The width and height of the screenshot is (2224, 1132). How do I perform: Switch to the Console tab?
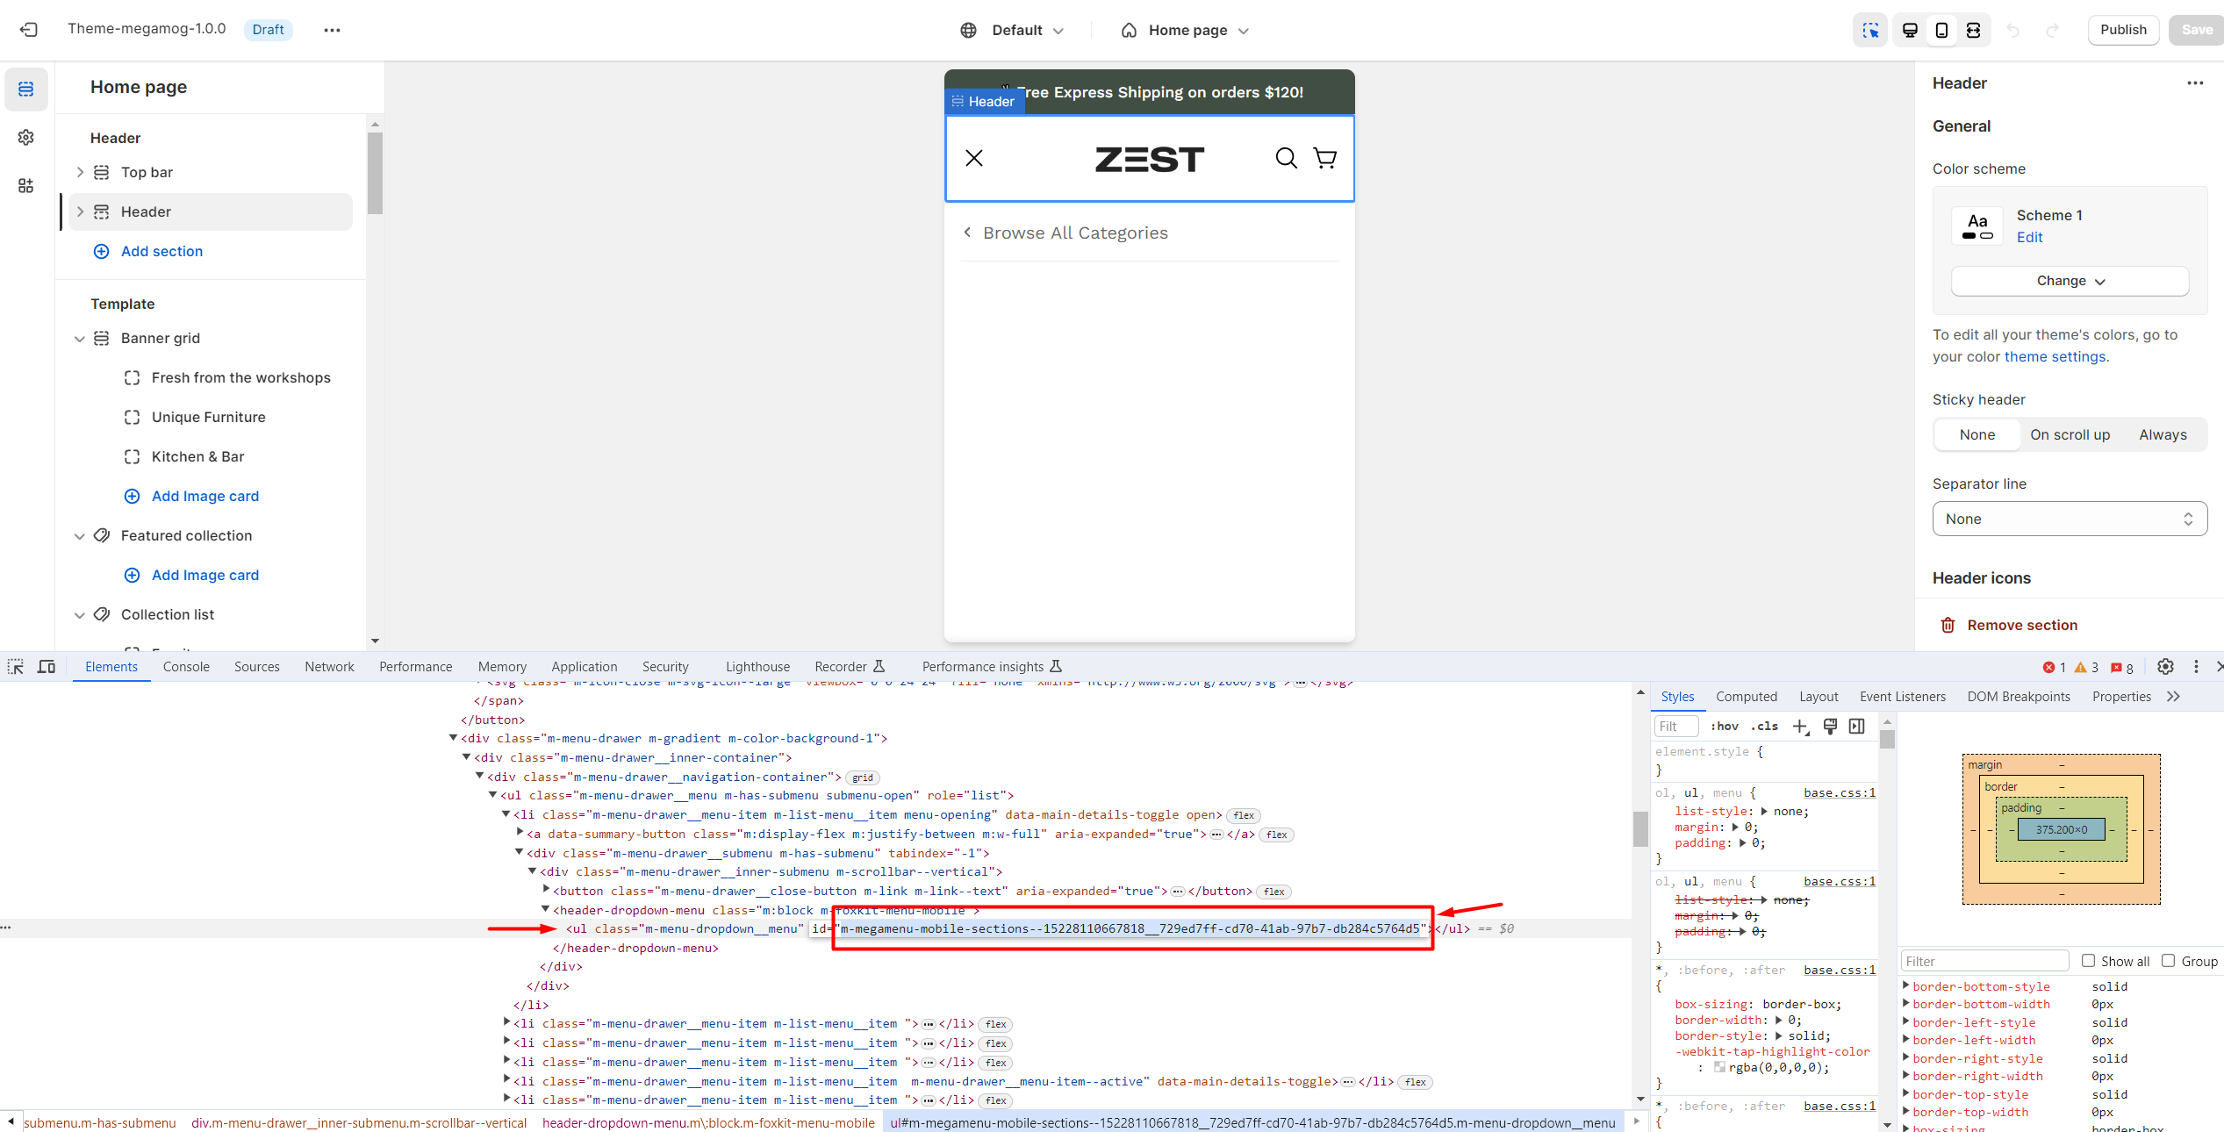click(x=186, y=667)
